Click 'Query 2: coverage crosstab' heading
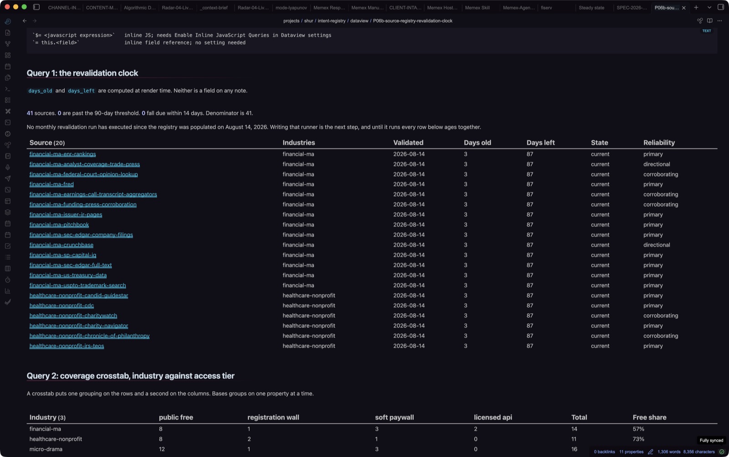Viewport: 729px width, 457px height. pos(131,376)
